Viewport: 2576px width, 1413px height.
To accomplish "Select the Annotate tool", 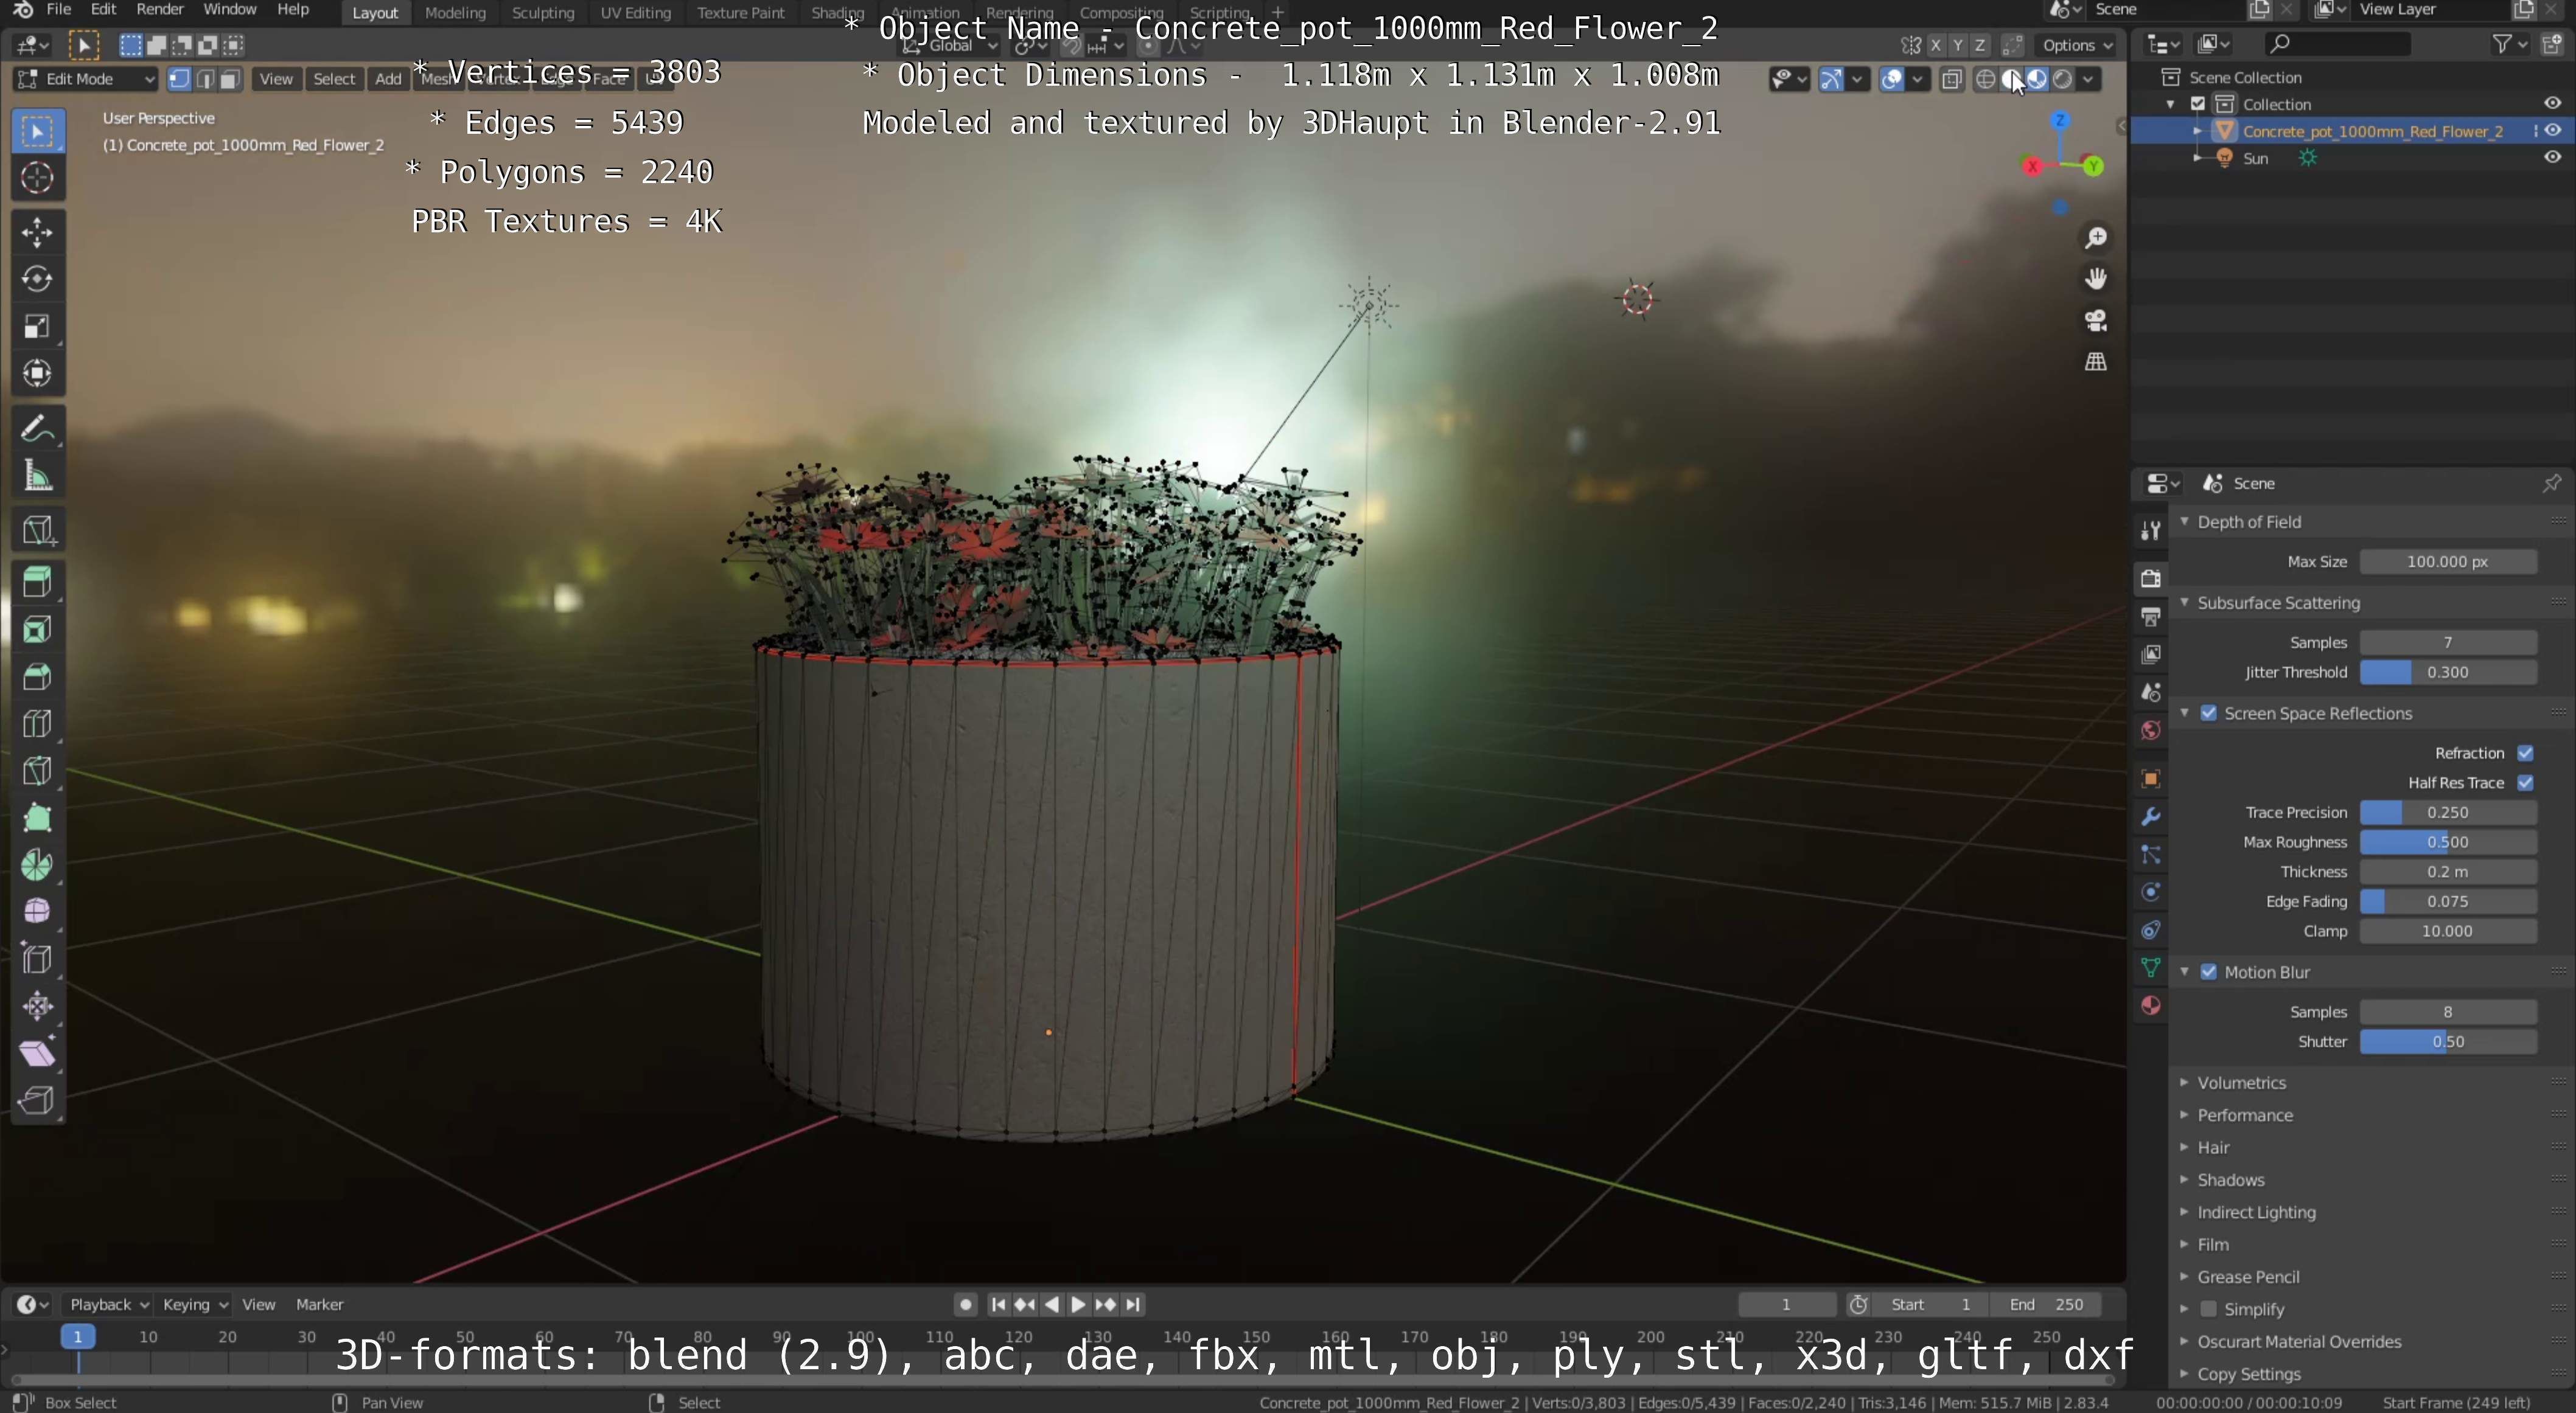I will (x=37, y=429).
